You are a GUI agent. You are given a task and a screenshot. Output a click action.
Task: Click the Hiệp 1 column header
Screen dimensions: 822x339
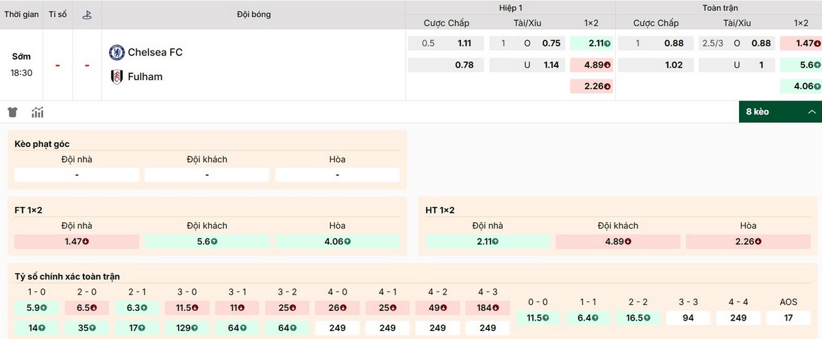pos(510,8)
